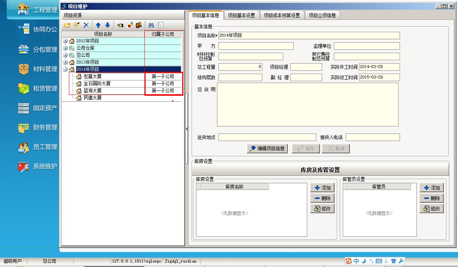Click the 编辑项目信息 button
The image size is (458, 267).
click(268, 148)
